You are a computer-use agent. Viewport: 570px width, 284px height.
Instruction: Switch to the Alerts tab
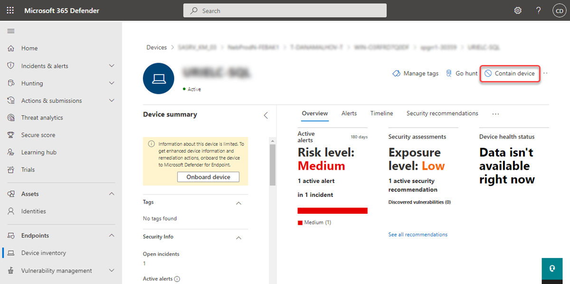pyautogui.click(x=349, y=113)
